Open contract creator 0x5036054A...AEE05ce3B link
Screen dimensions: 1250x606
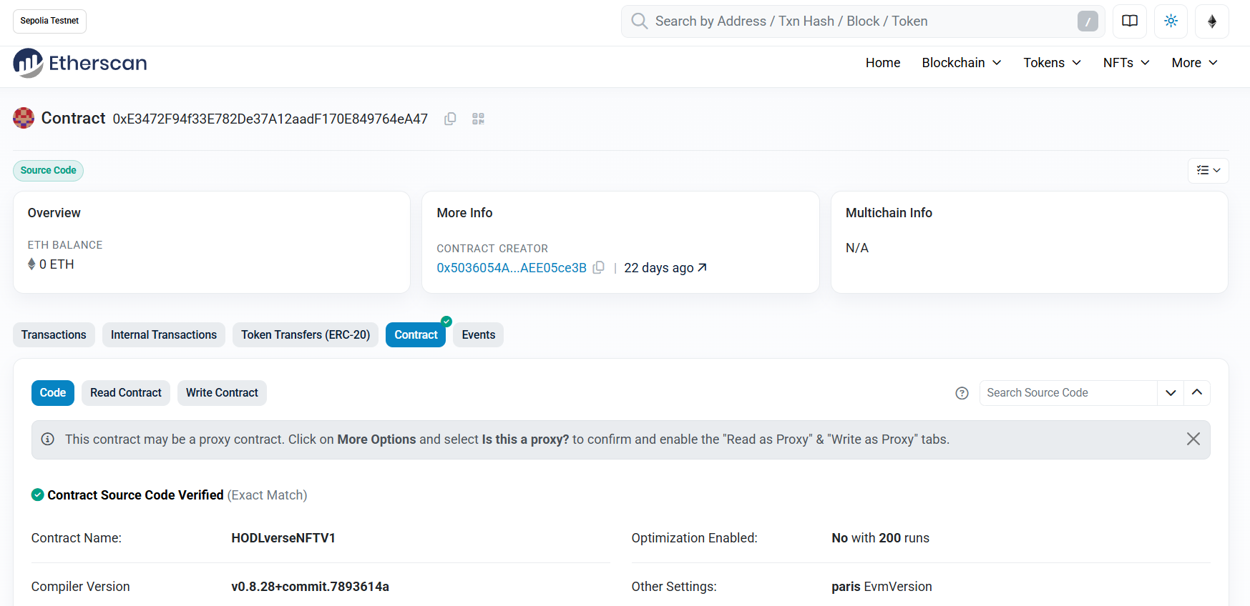click(x=511, y=267)
